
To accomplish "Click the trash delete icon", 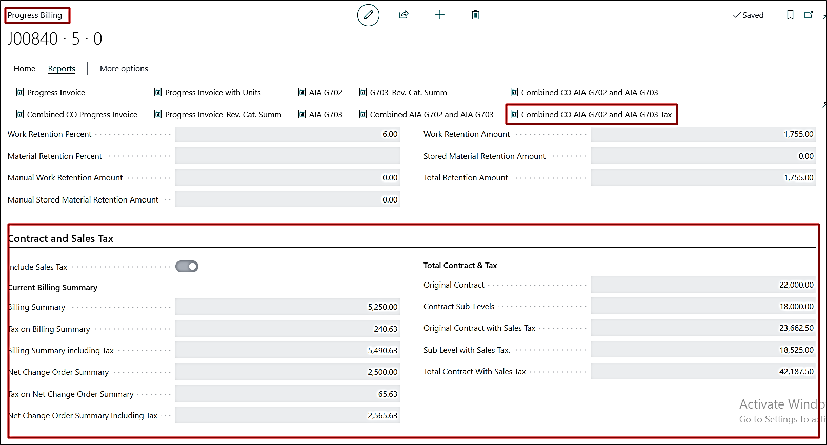I will pos(475,15).
